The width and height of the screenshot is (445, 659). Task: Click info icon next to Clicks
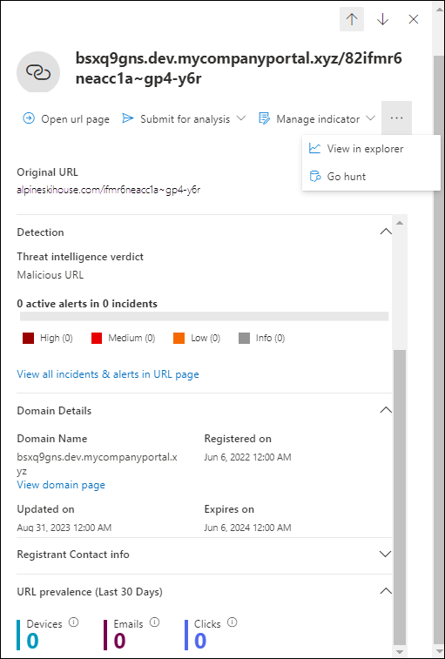click(x=233, y=622)
